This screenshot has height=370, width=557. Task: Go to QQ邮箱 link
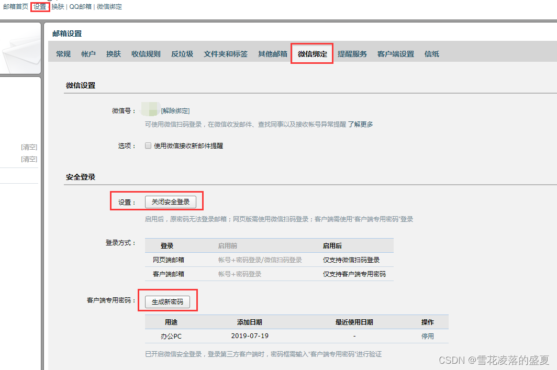(x=80, y=7)
